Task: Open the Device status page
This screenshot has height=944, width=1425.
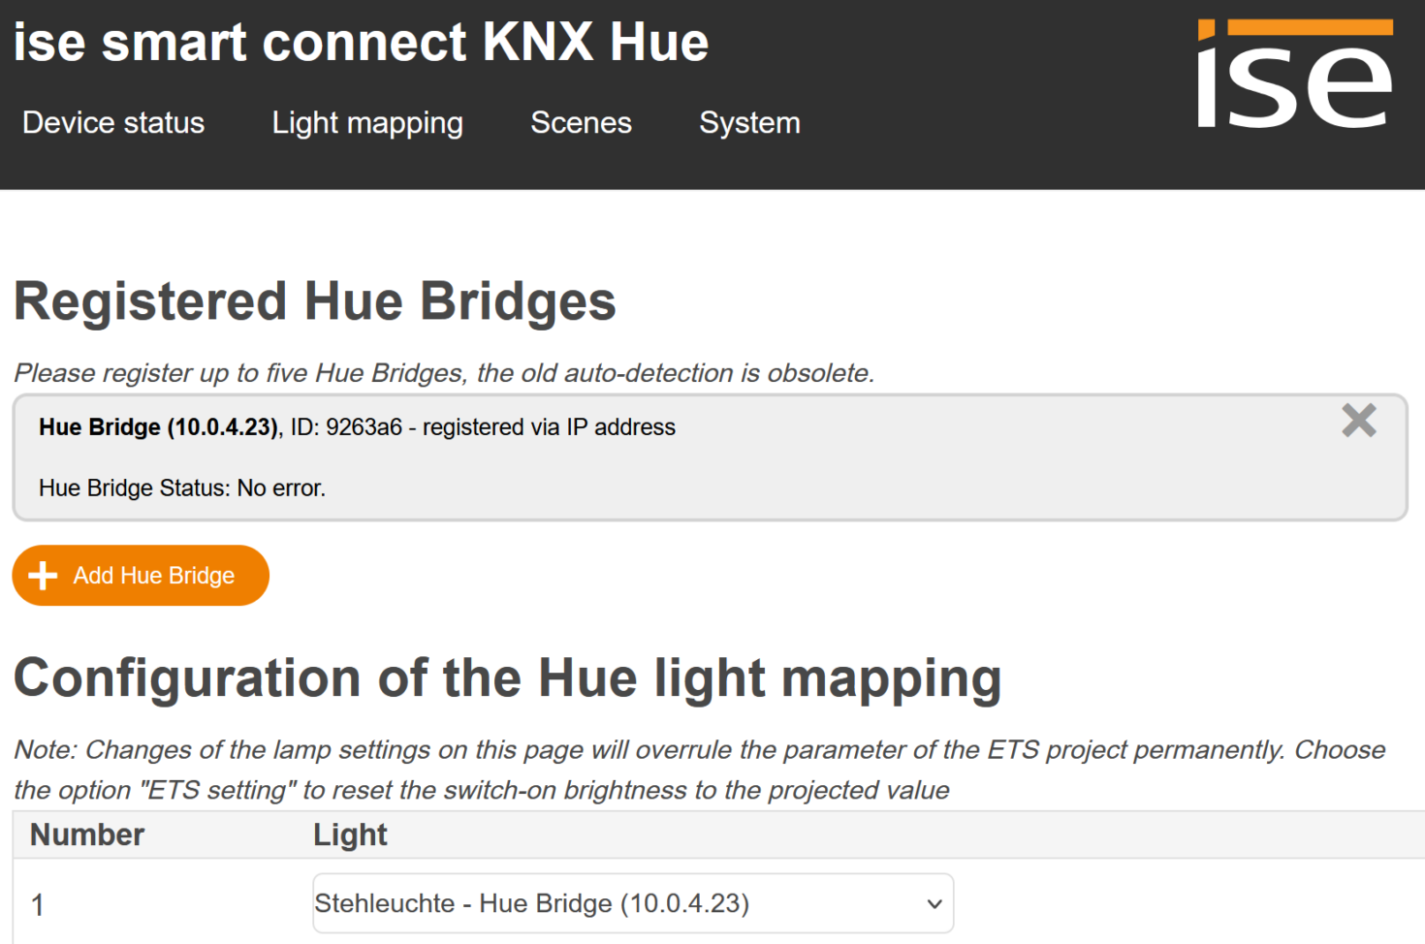Action: [112, 123]
